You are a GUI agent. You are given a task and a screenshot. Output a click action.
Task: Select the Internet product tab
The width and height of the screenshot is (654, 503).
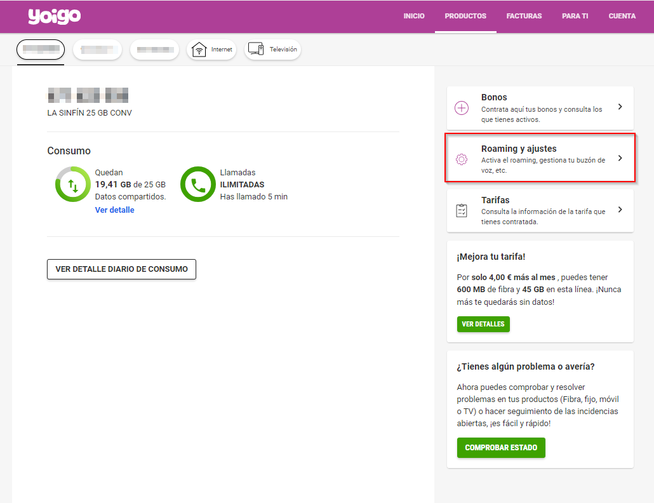click(212, 50)
